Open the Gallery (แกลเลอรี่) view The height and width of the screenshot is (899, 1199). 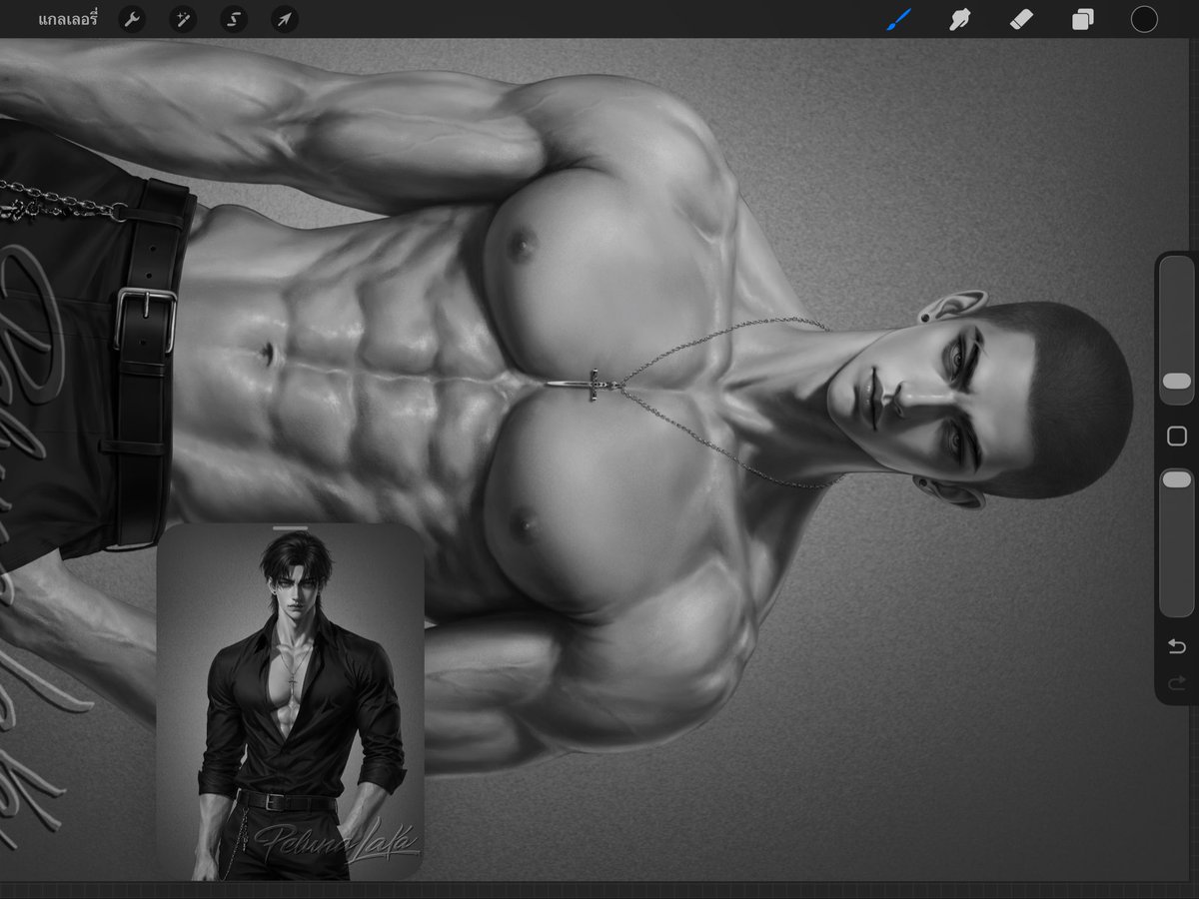(68, 19)
